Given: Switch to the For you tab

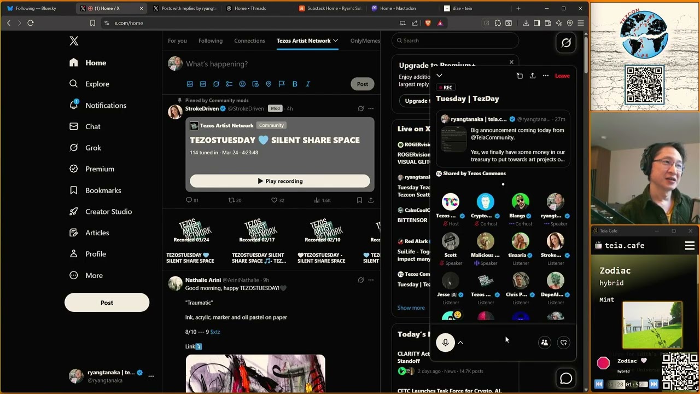Looking at the screenshot, I should point(177,40).
